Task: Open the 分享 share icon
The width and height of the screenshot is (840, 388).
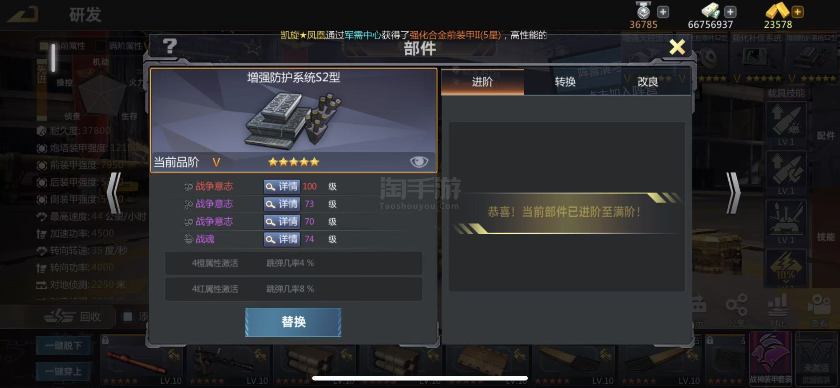Action: 736,310
